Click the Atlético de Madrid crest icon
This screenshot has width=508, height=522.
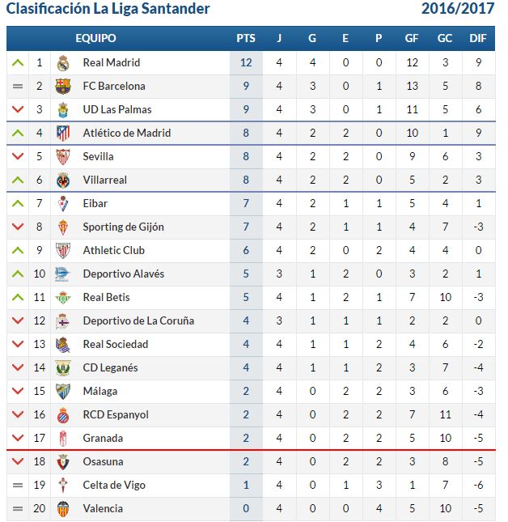click(x=63, y=134)
